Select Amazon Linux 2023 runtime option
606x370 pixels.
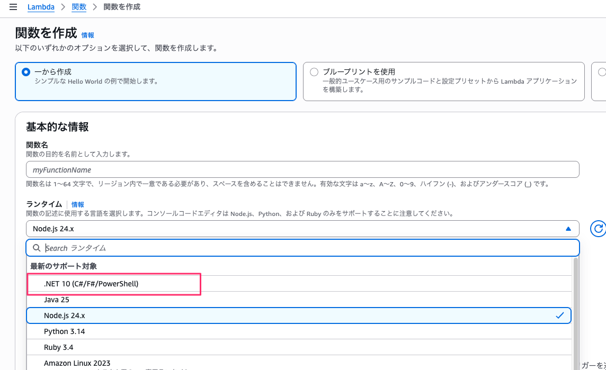point(77,363)
